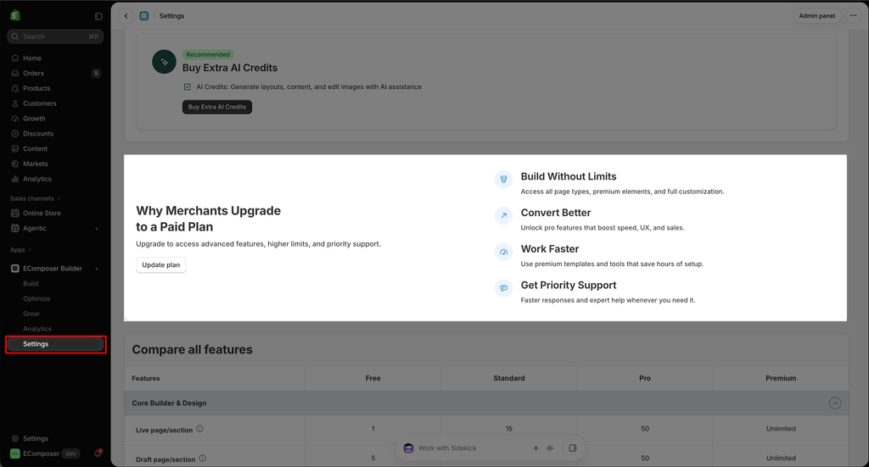Click the Live page/section Standard value 15
The width and height of the screenshot is (869, 467).
pos(509,429)
